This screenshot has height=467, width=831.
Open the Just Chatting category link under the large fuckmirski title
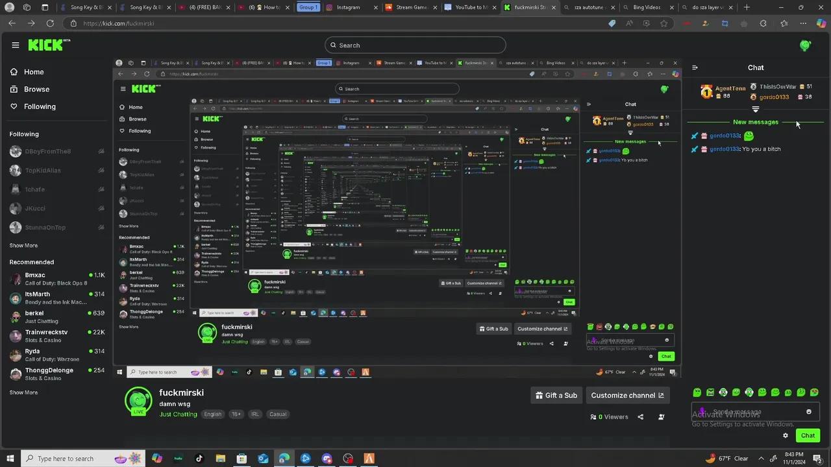[178, 414]
